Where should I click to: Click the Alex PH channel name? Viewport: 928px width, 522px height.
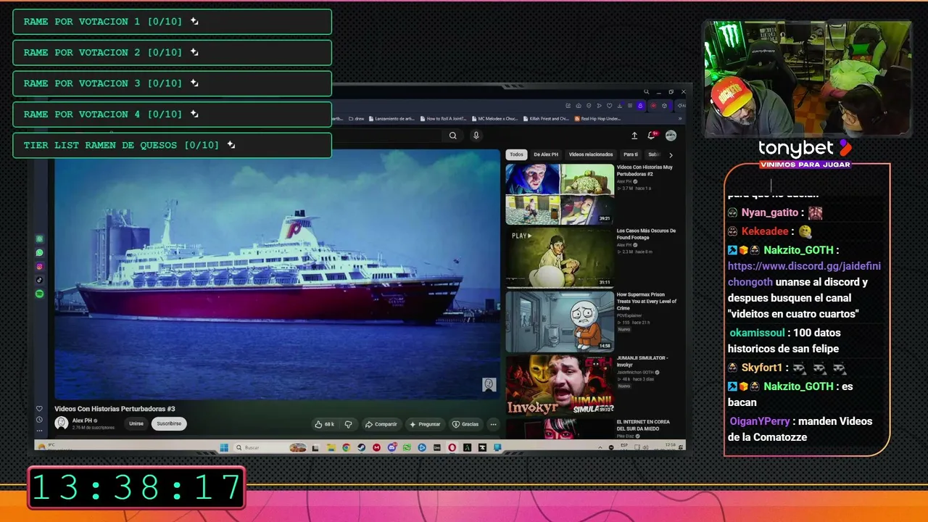(82, 420)
